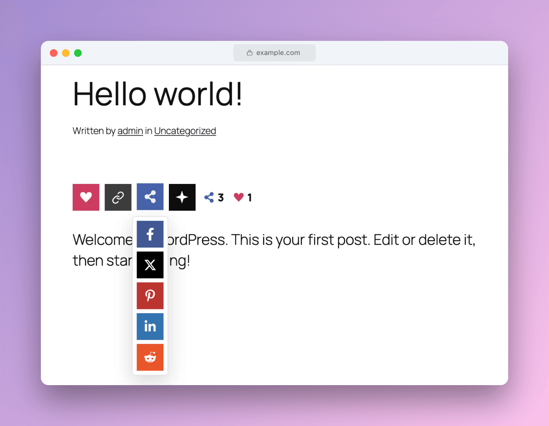The width and height of the screenshot is (549, 426).
Task: Open the admin author link
Action: pos(130,131)
